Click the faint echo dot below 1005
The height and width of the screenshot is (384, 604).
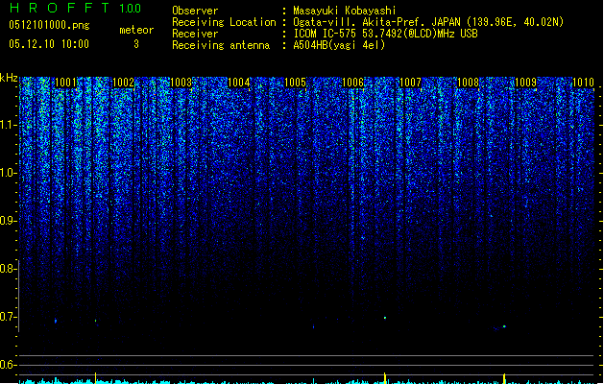[313, 327]
